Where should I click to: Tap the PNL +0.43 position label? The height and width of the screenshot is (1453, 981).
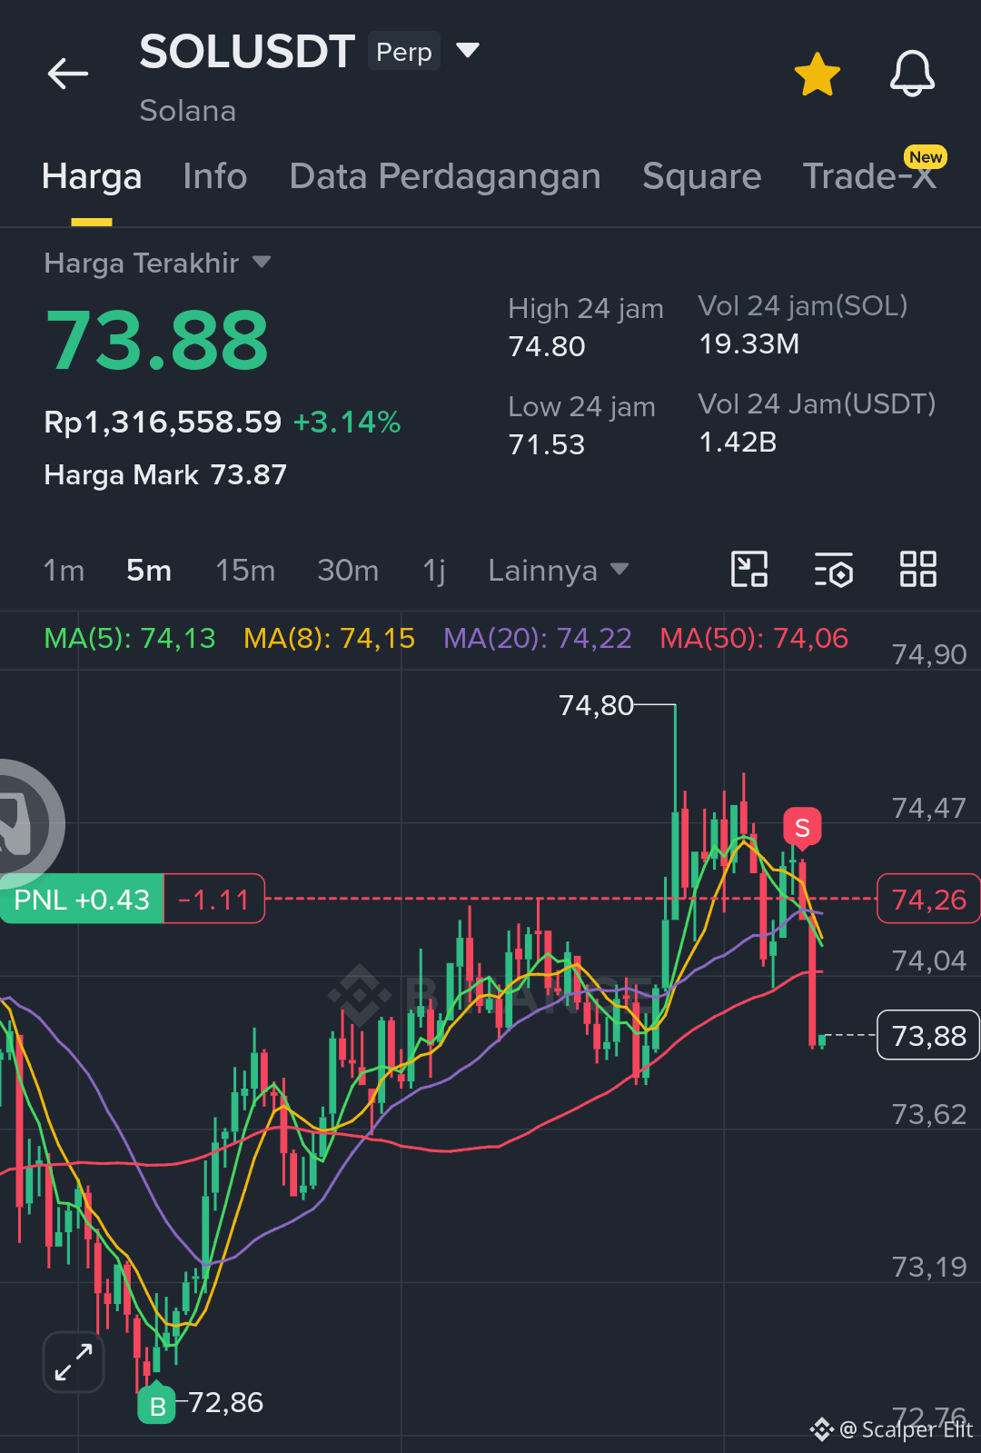[82, 900]
